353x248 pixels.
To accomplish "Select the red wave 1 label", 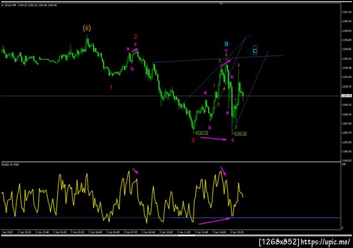I will point(111,87).
